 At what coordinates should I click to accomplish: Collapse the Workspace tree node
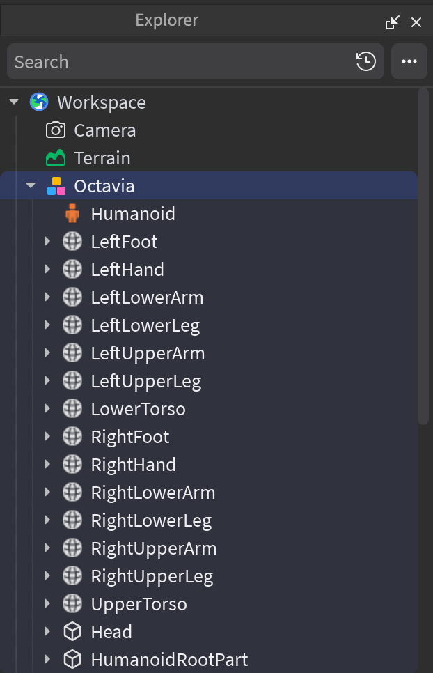[14, 102]
